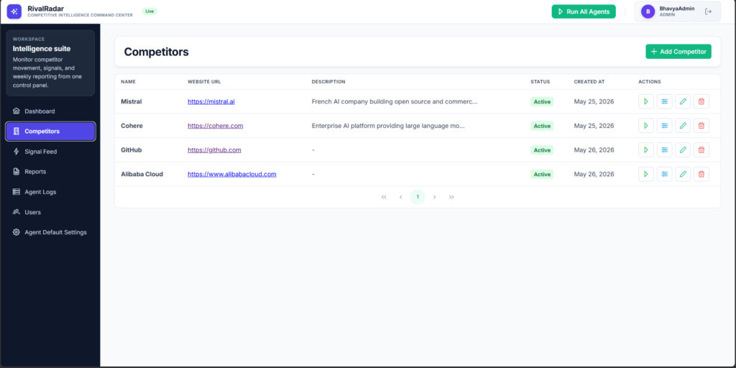
Task: Open Agent Default Settings
Action: (x=50, y=232)
